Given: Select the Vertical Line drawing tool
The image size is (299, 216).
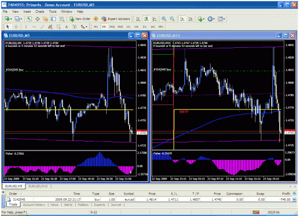Looking at the screenshot, I should click(26, 27).
